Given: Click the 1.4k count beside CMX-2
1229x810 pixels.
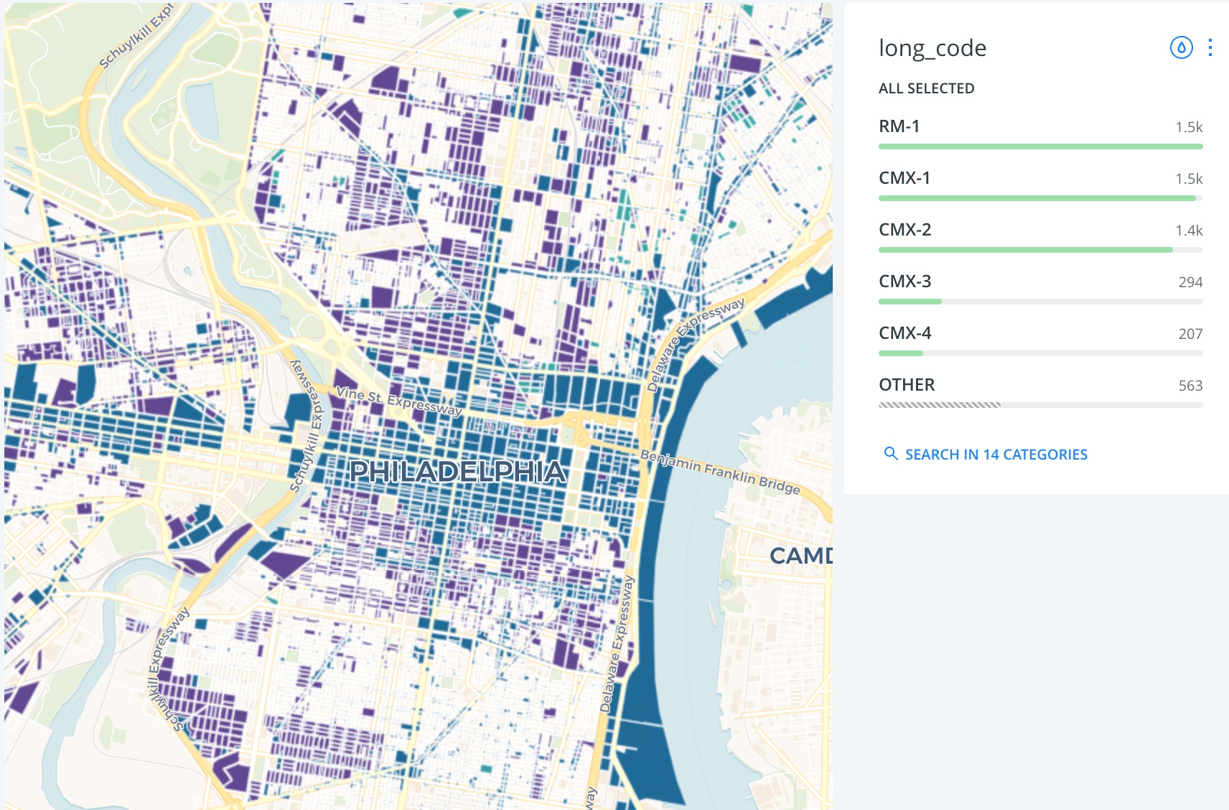Looking at the screenshot, I should 1188,231.
